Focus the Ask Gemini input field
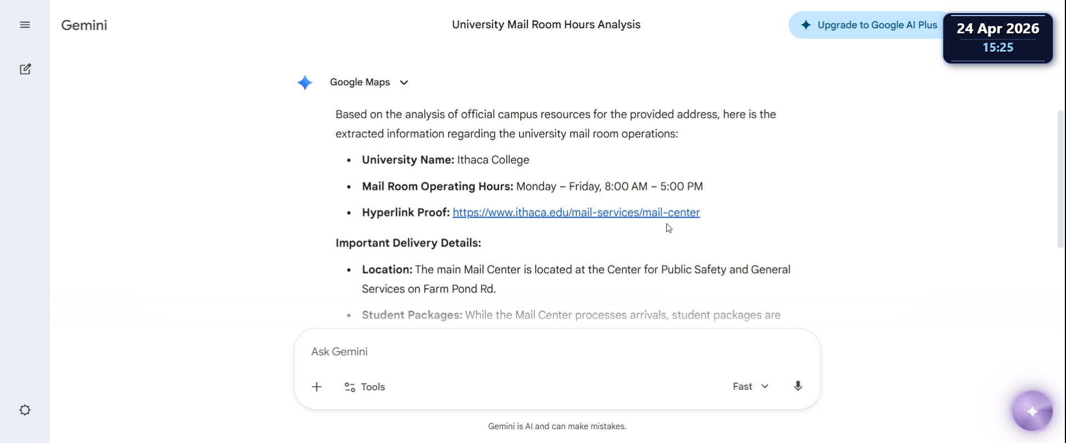1066x443 pixels. [x=557, y=351]
